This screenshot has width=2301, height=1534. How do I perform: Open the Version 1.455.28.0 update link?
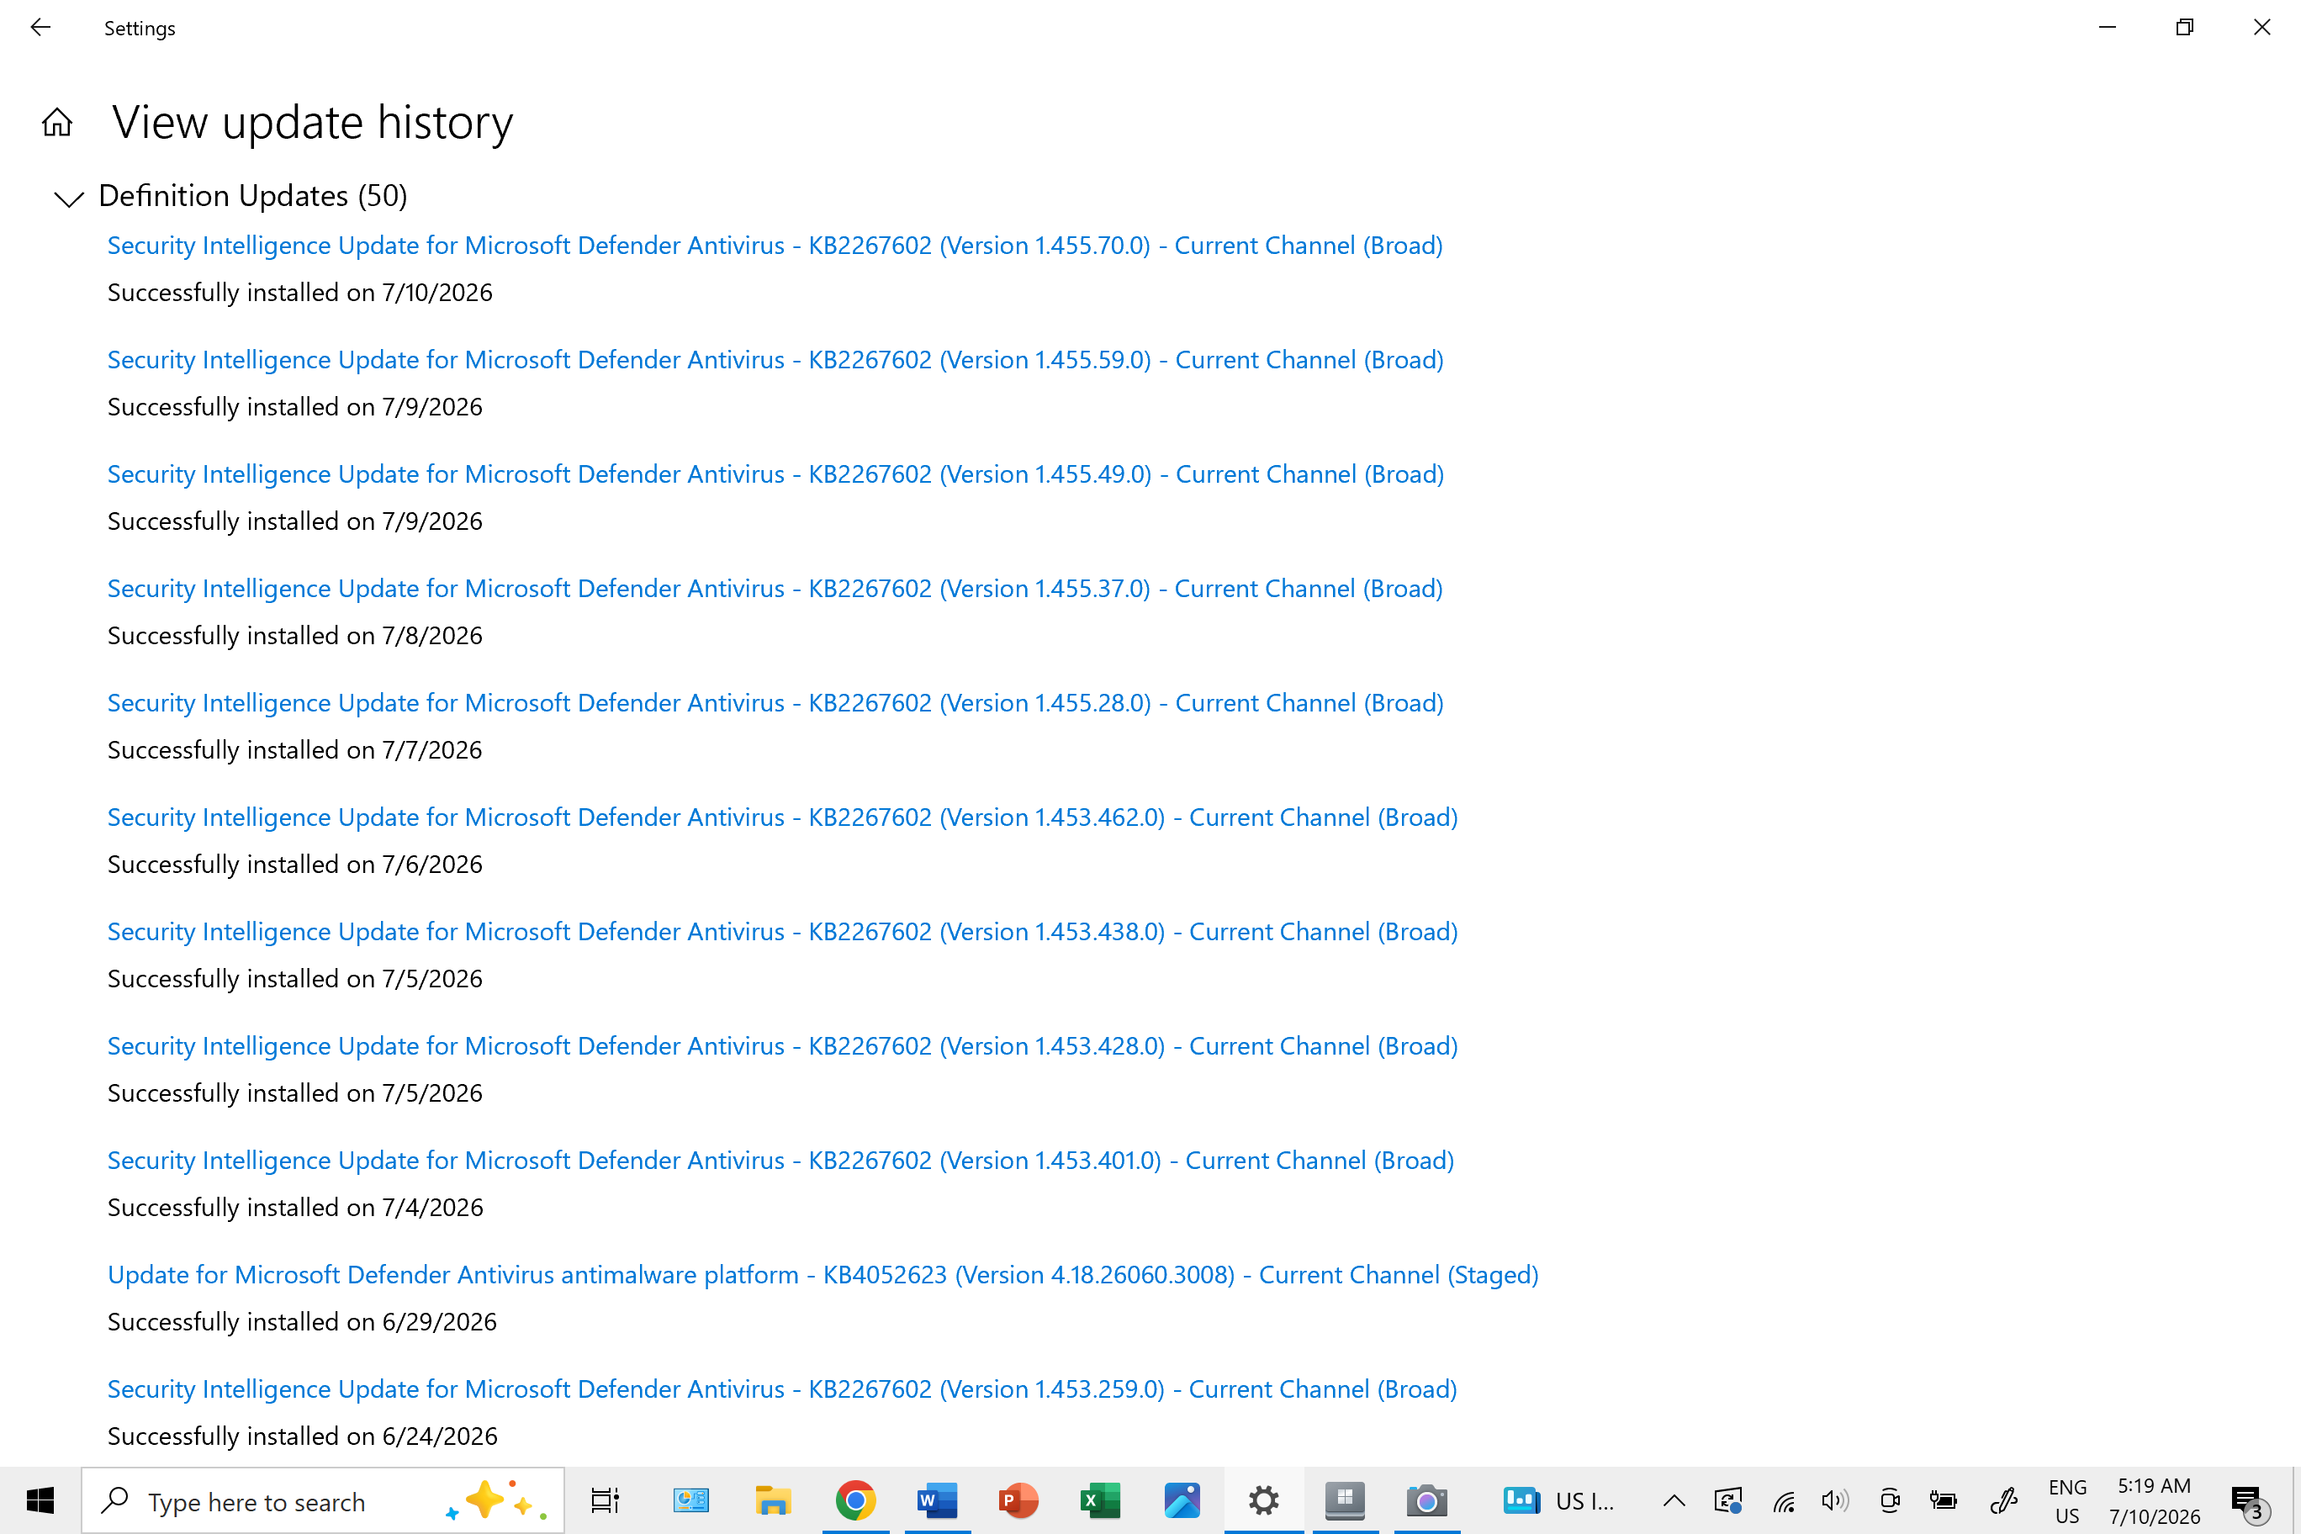(775, 703)
